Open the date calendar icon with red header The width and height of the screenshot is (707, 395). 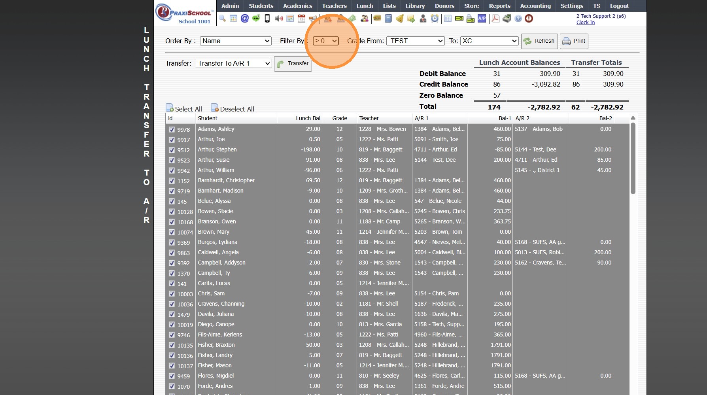(301, 19)
